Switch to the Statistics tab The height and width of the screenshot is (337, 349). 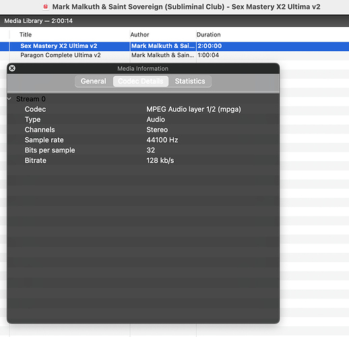pos(190,81)
